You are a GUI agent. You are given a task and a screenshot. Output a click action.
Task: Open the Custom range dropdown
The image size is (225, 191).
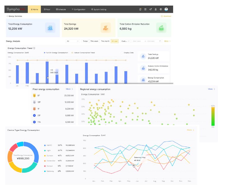125,41
